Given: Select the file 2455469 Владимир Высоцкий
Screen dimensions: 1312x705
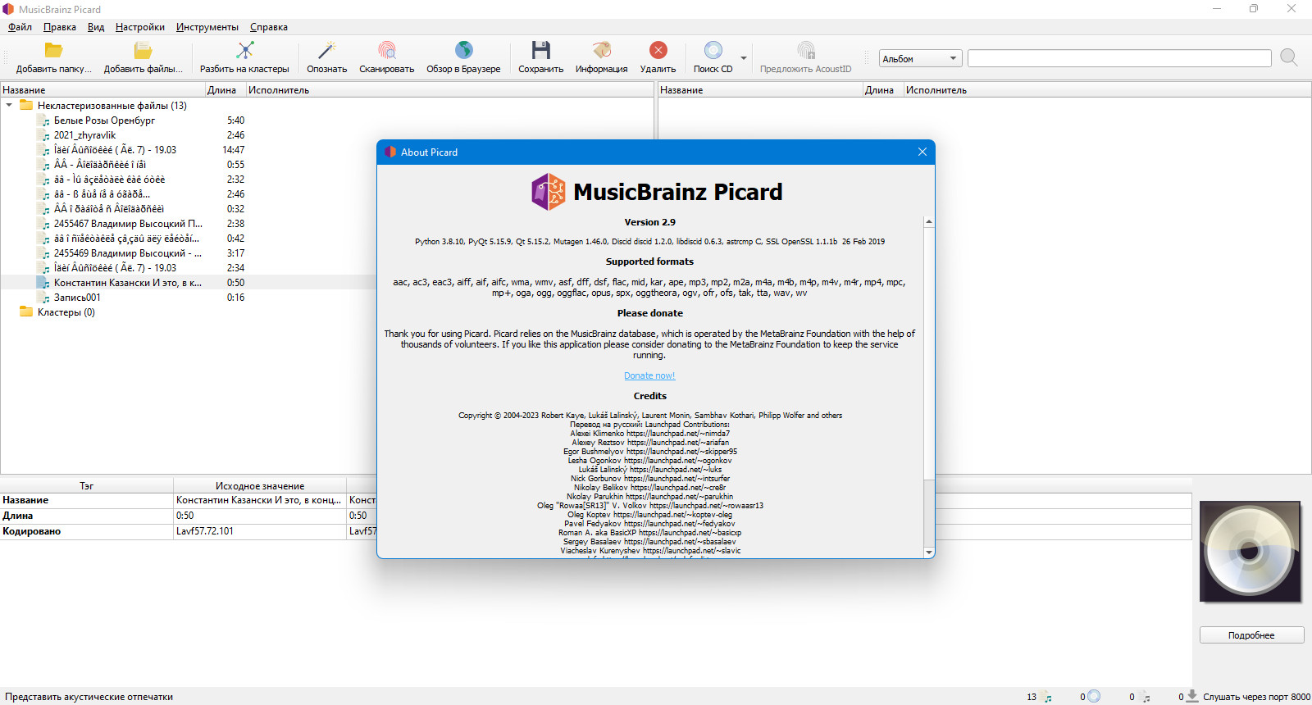Looking at the screenshot, I should coord(128,253).
